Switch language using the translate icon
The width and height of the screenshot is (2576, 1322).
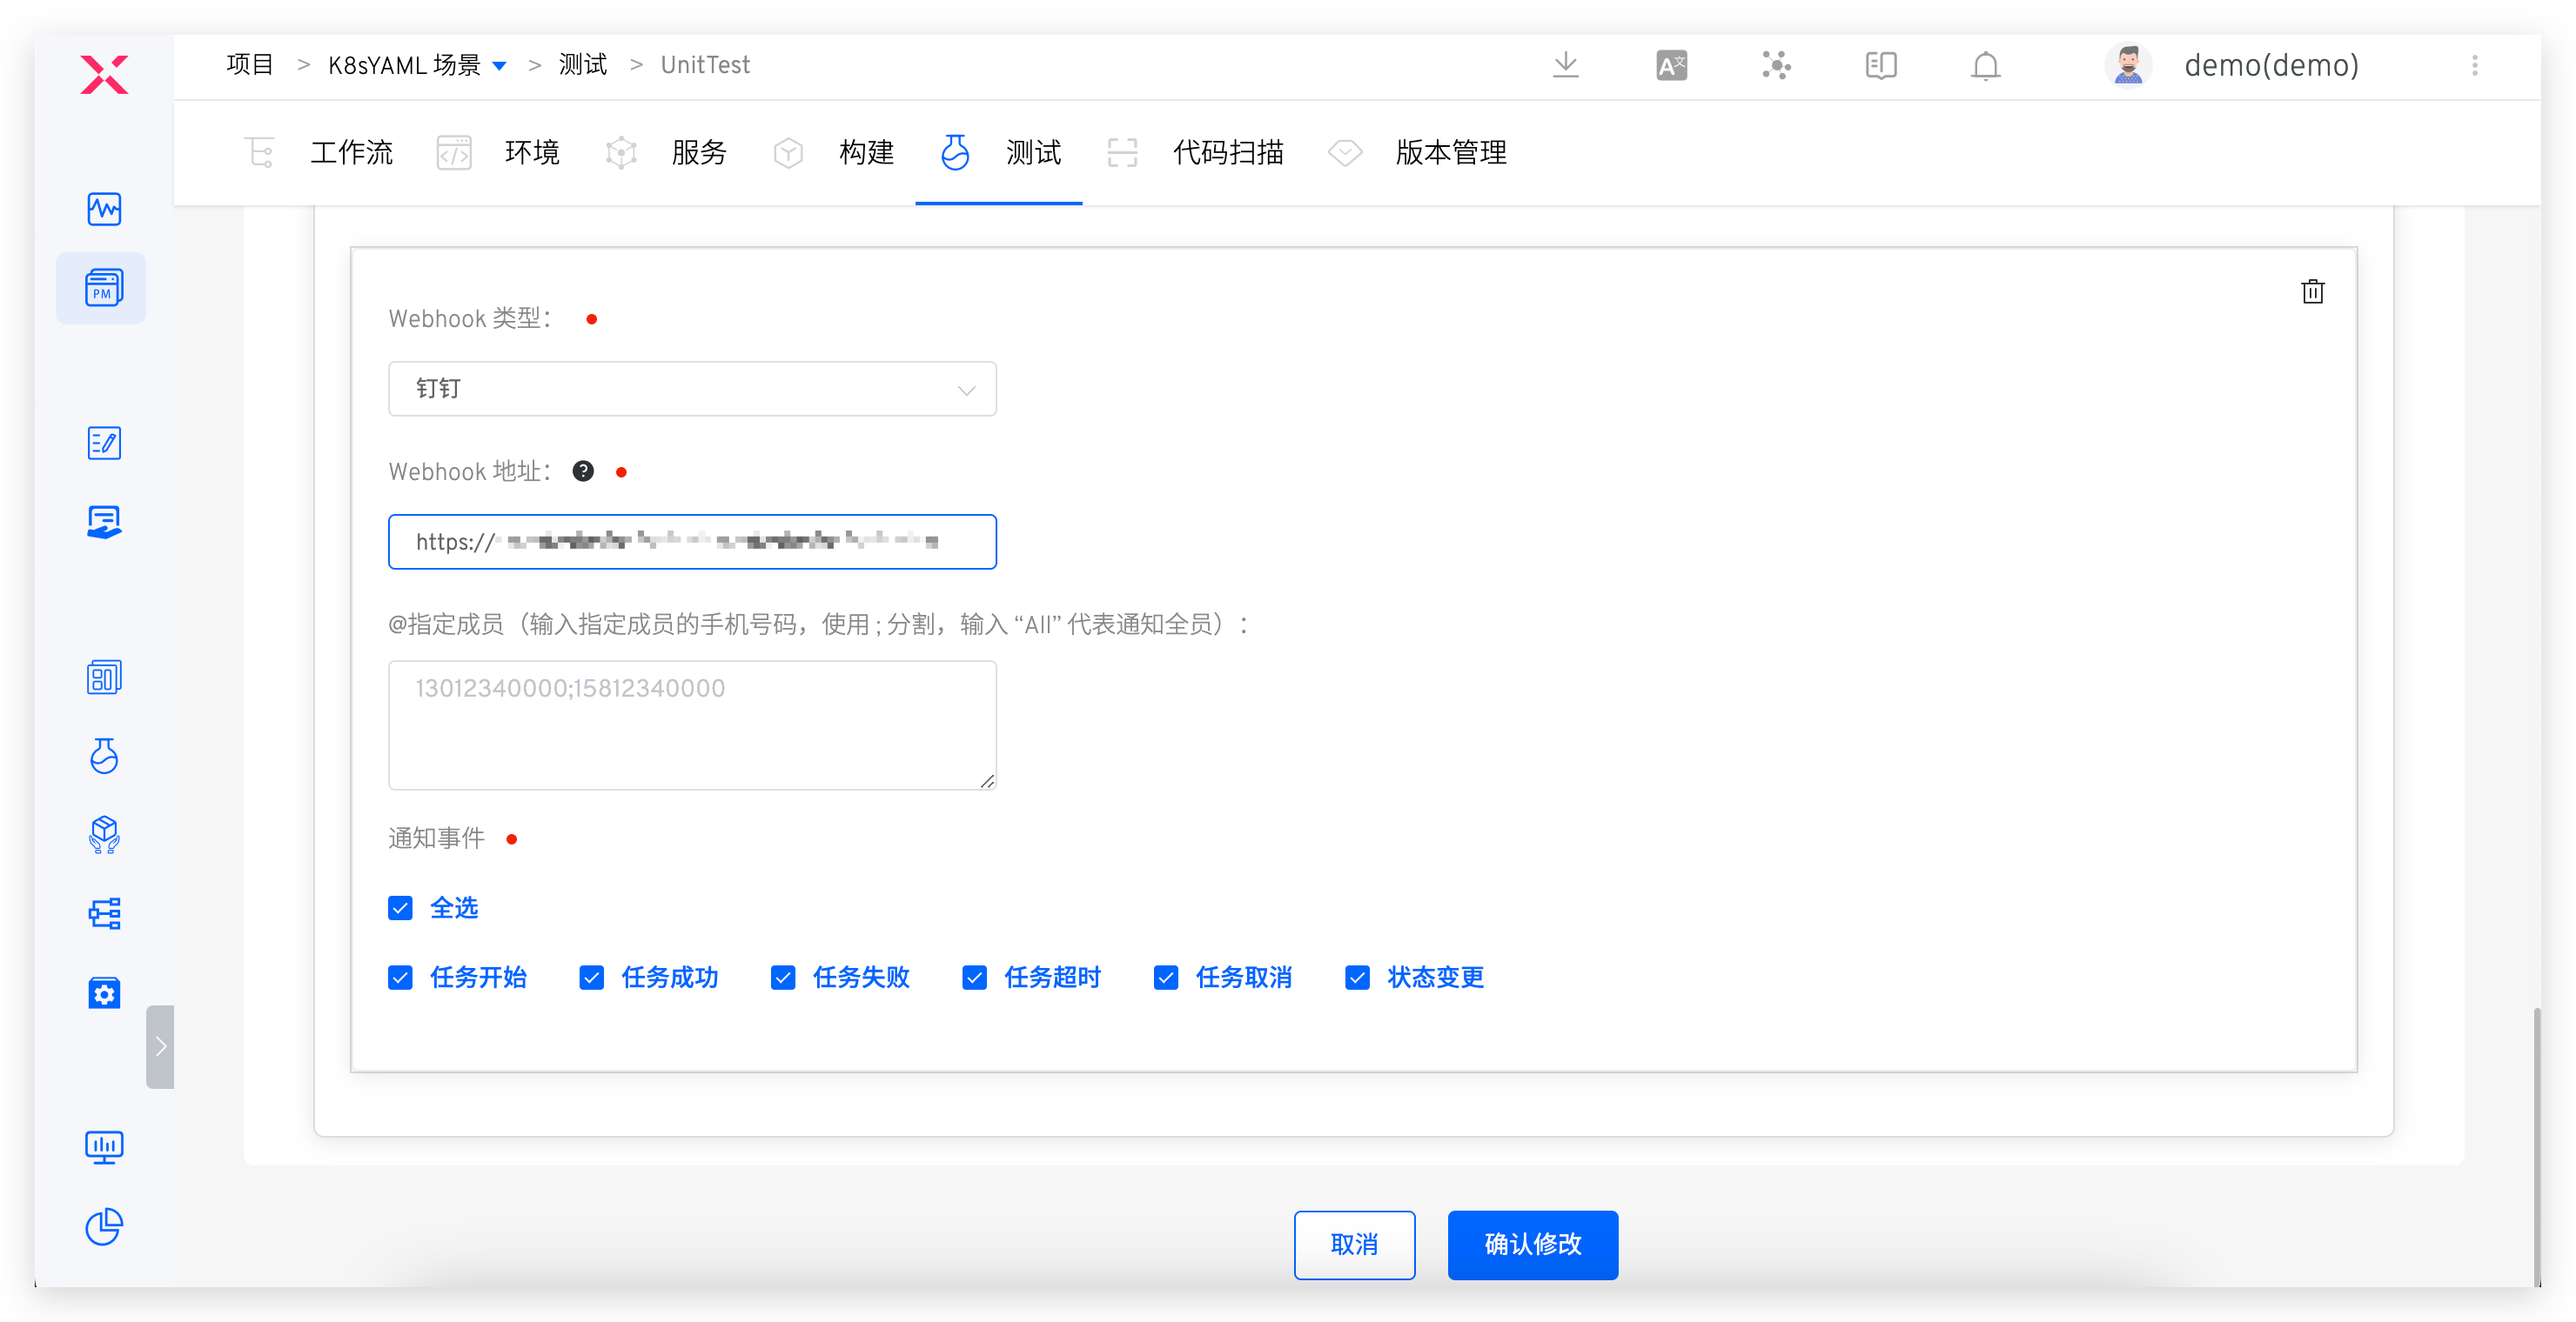pos(1670,64)
